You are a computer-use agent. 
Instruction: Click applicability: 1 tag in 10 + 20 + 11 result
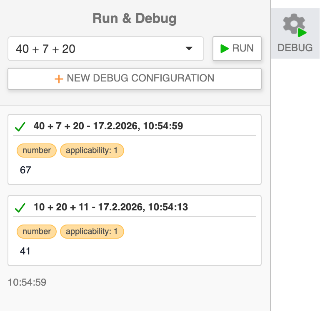(92, 232)
